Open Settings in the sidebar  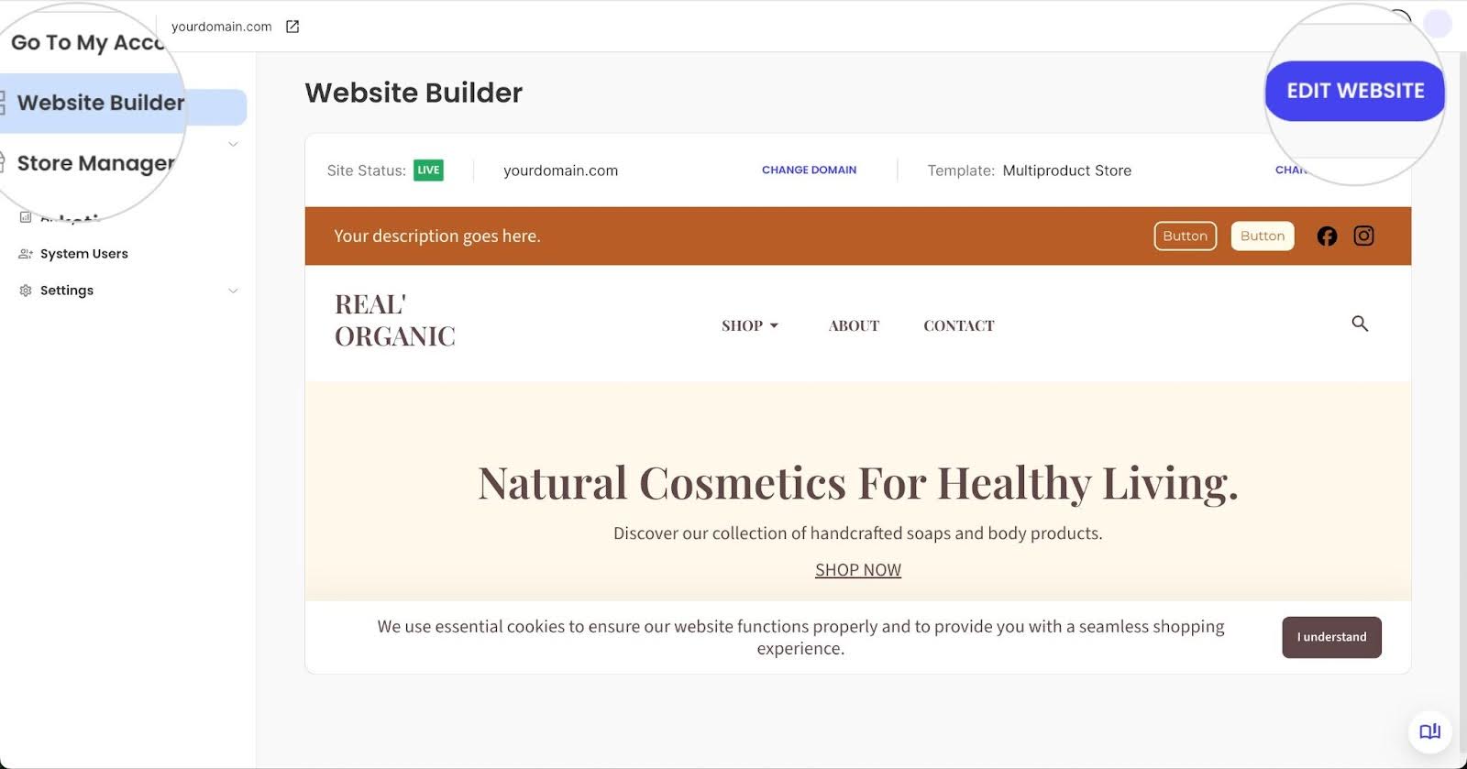point(66,291)
